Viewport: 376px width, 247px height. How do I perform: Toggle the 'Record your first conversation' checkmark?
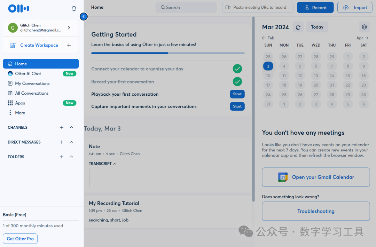(x=237, y=81)
